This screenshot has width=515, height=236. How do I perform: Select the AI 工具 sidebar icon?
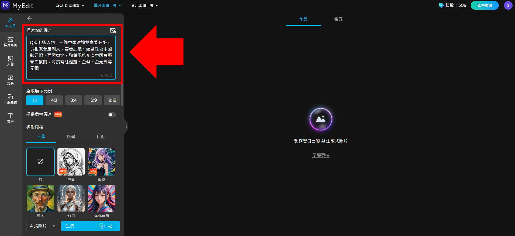pyautogui.click(x=10, y=23)
